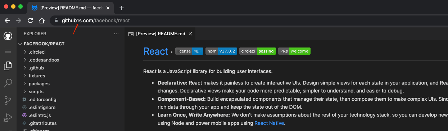448x131 pixels.
Task: Reload the browser page
Action: click(x=30, y=21)
